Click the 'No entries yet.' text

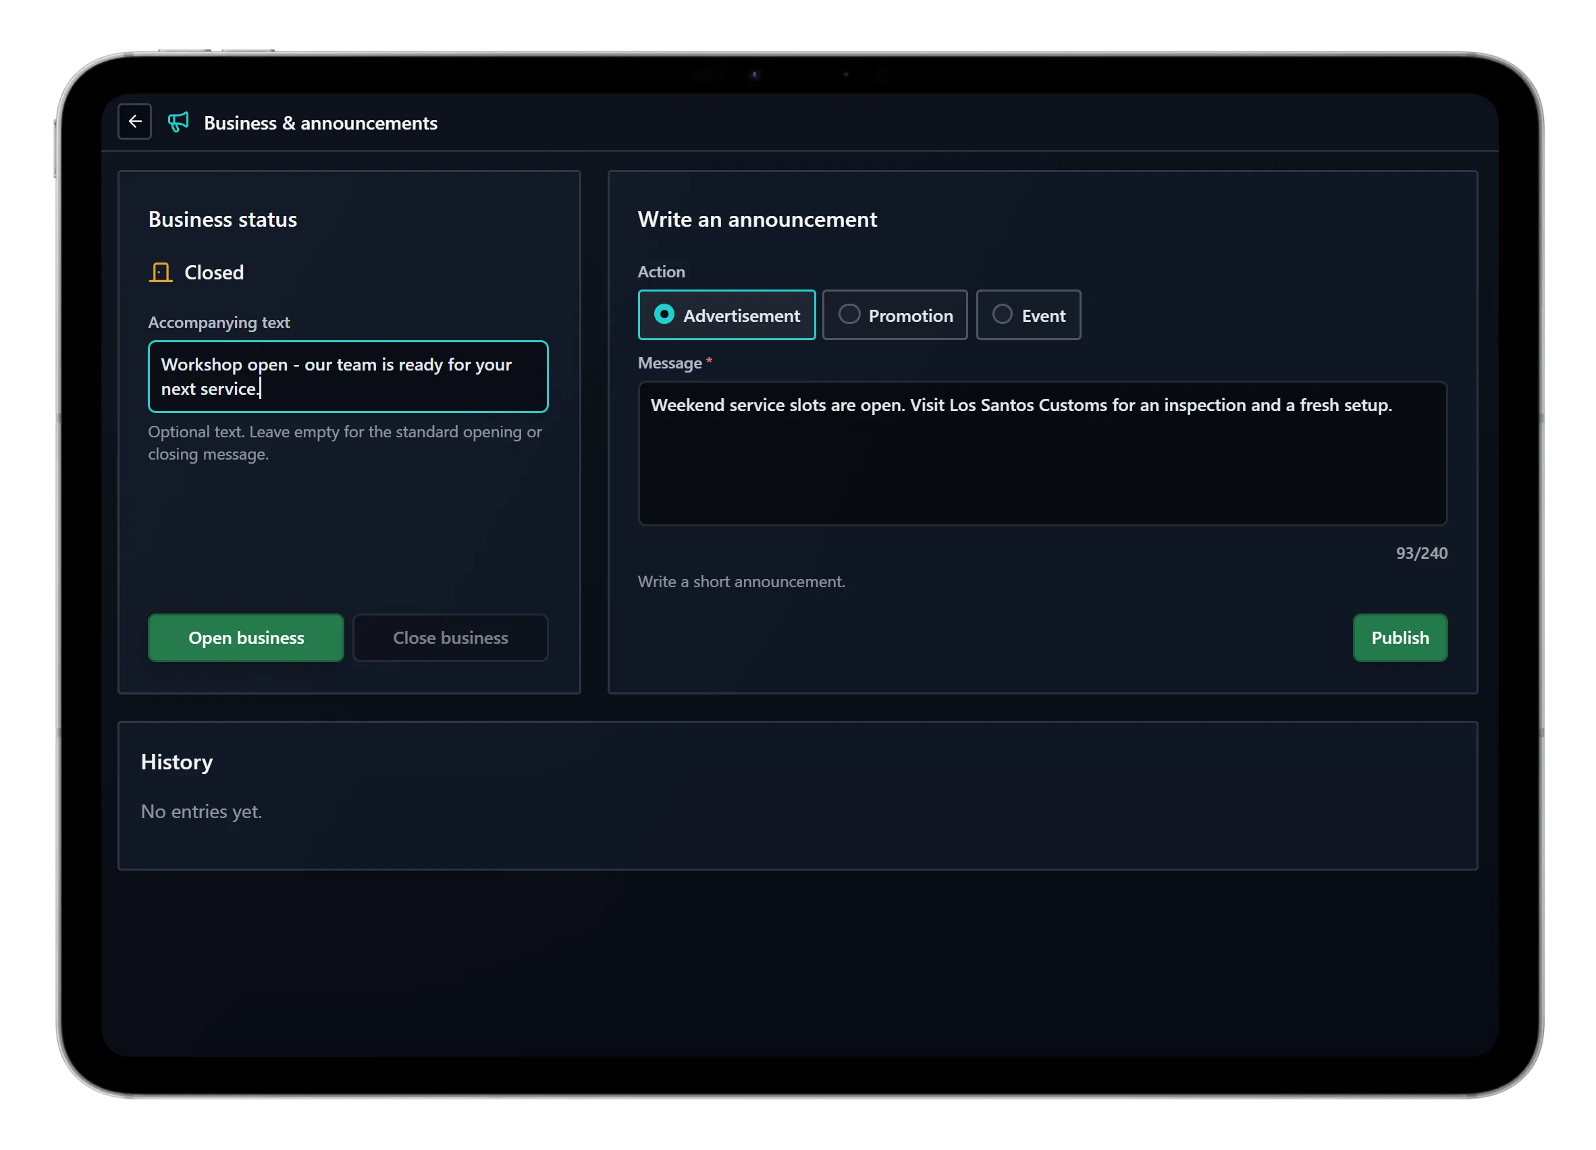pyautogui.click(x=201, y=812)
